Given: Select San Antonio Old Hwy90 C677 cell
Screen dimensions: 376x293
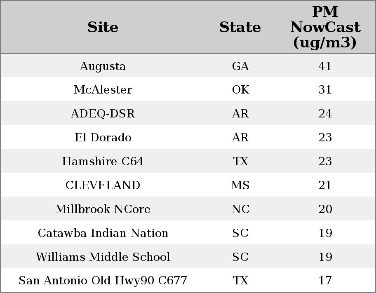Looking at the screenshot, I should click(103, 281).
